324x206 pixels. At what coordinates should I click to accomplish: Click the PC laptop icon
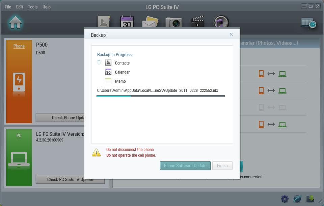pyautogui.click(x=19, y=159)
